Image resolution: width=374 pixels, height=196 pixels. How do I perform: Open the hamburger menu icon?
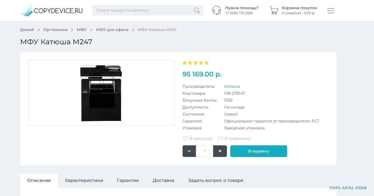click(x=330, y=11)
